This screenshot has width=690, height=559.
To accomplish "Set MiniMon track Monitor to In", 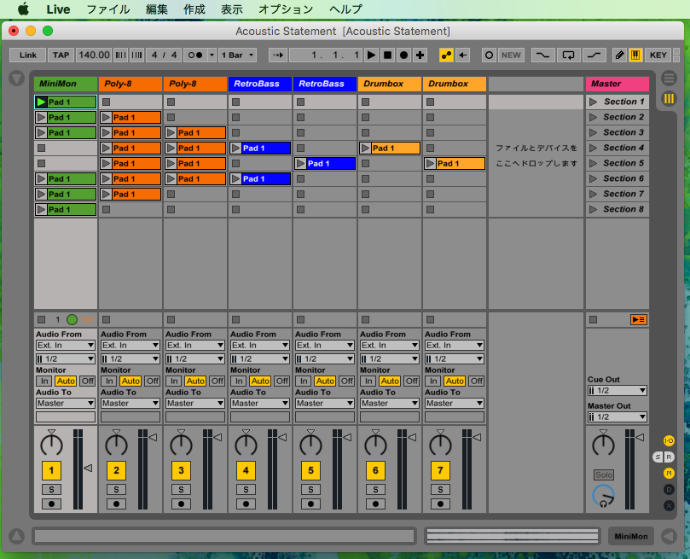I will pos(44,381).
